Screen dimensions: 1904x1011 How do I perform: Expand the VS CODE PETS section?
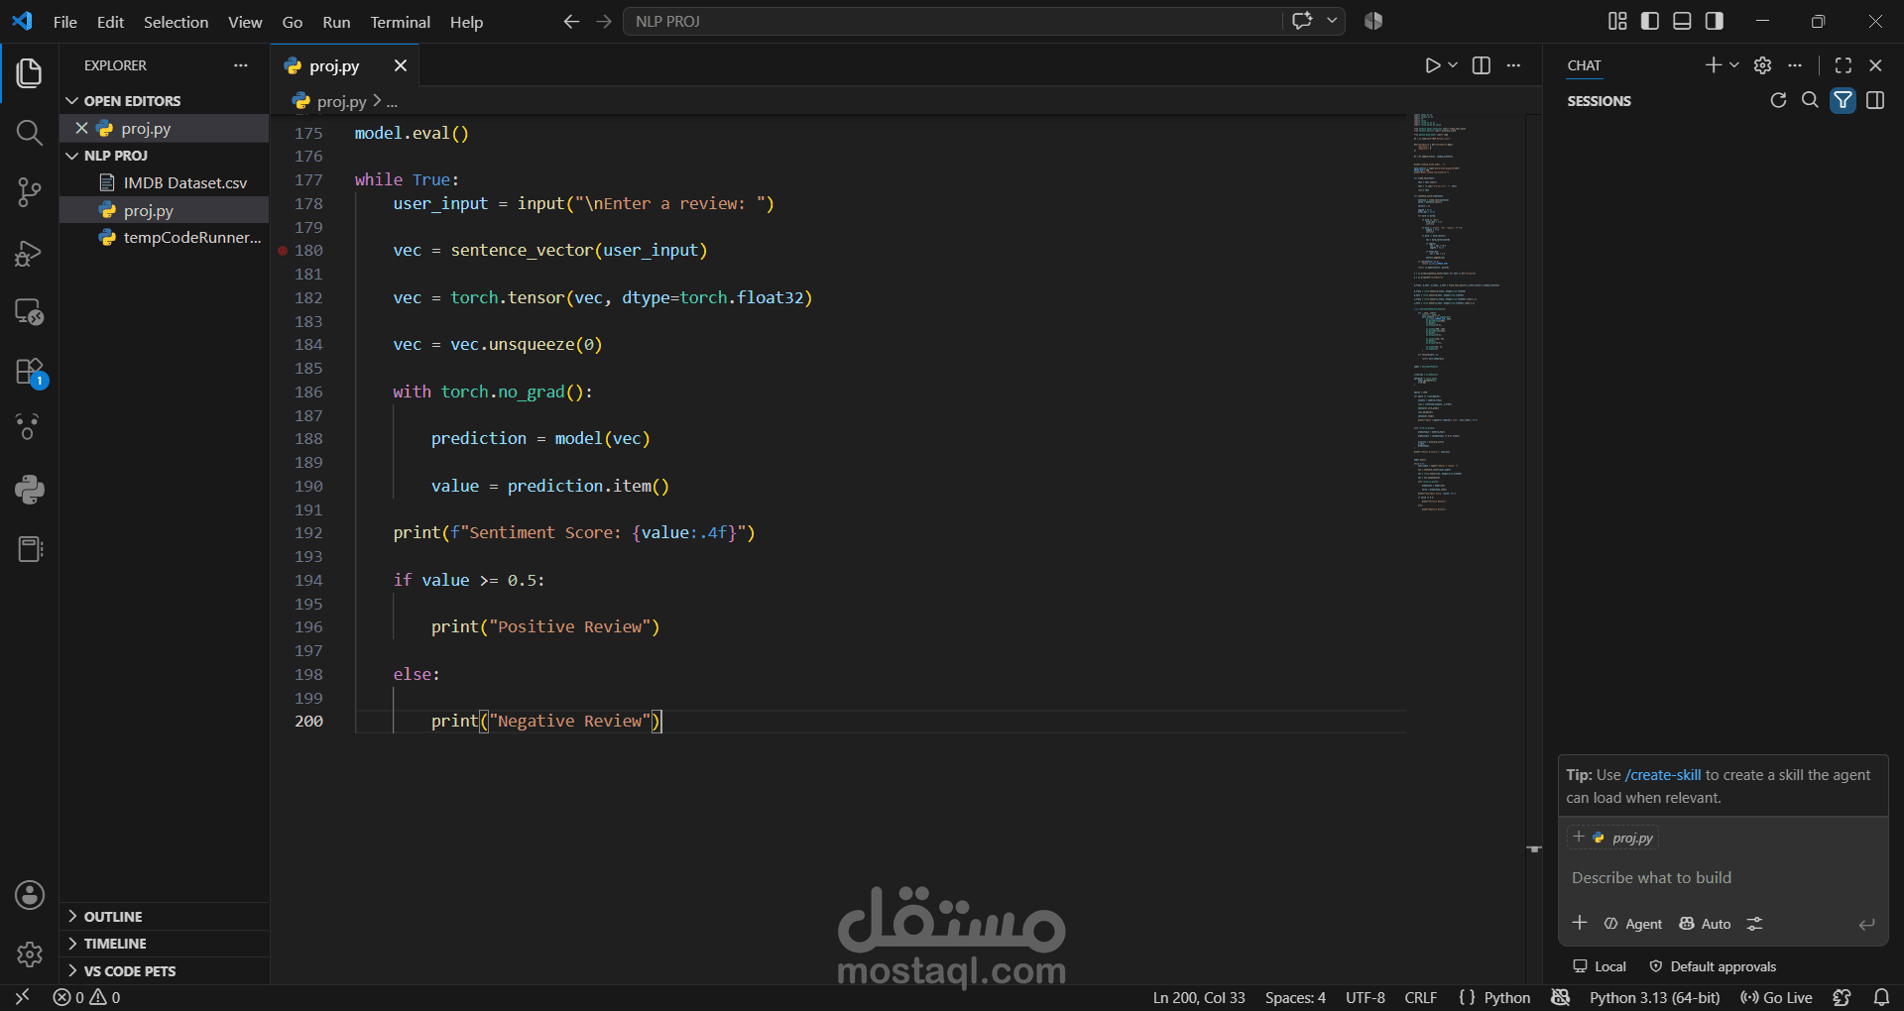tap(164, 971)
